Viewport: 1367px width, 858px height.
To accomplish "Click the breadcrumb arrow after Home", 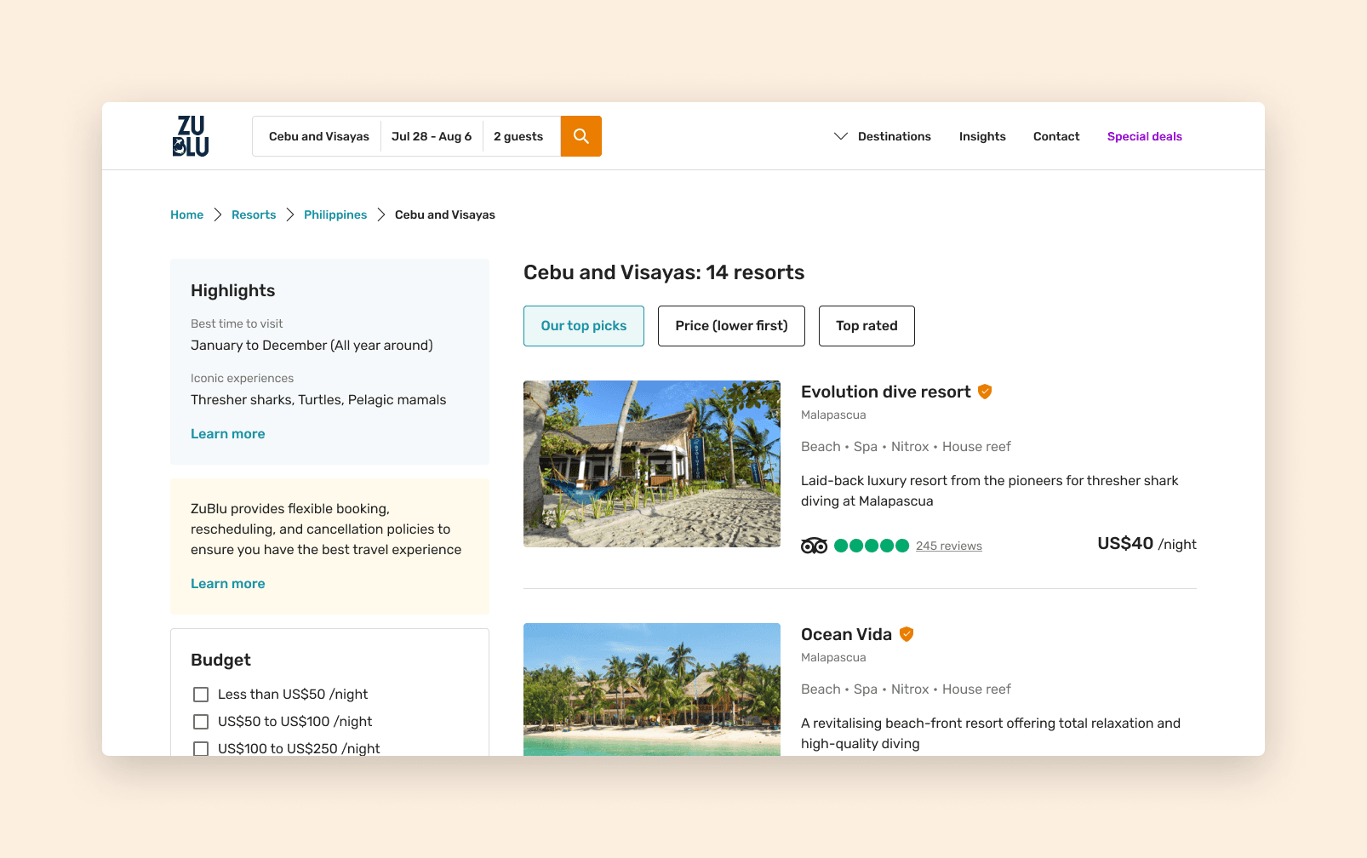I will (218, 214).
